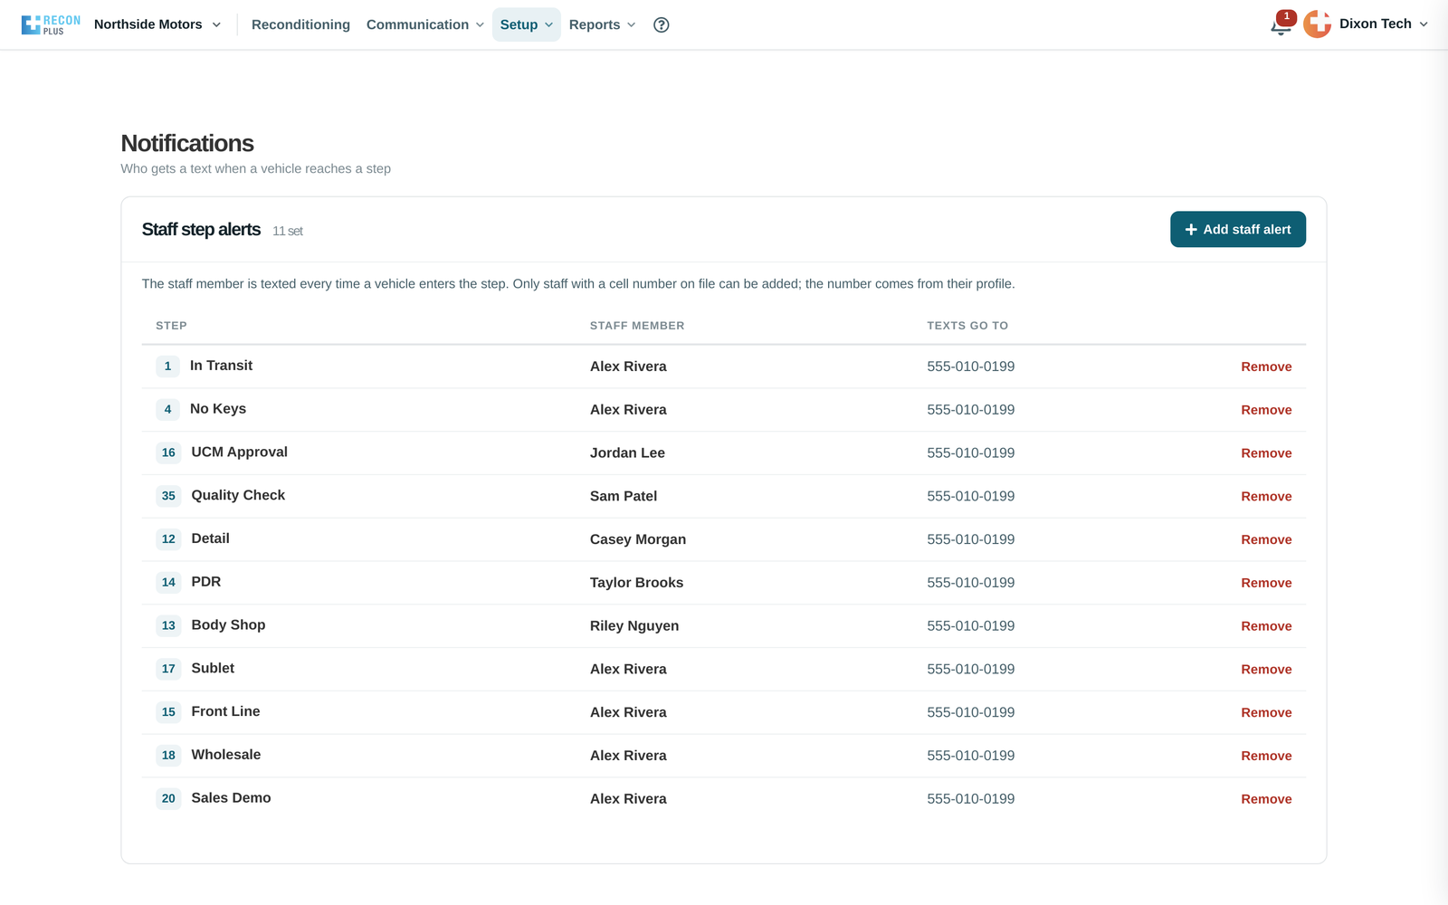Click the 11 set count label

288,231
